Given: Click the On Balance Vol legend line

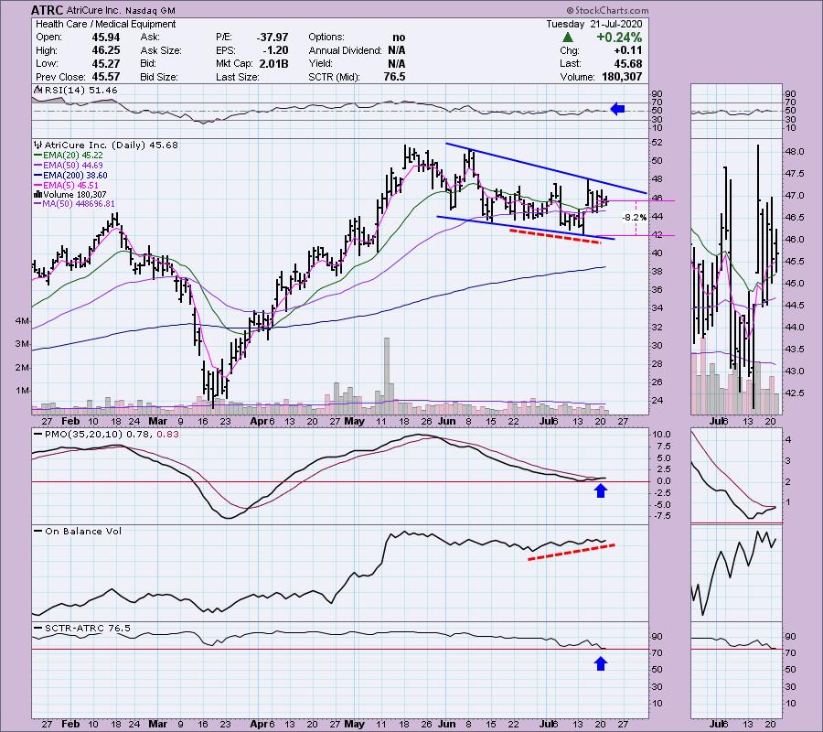Looking at the screenshot, I should (37, 532).
